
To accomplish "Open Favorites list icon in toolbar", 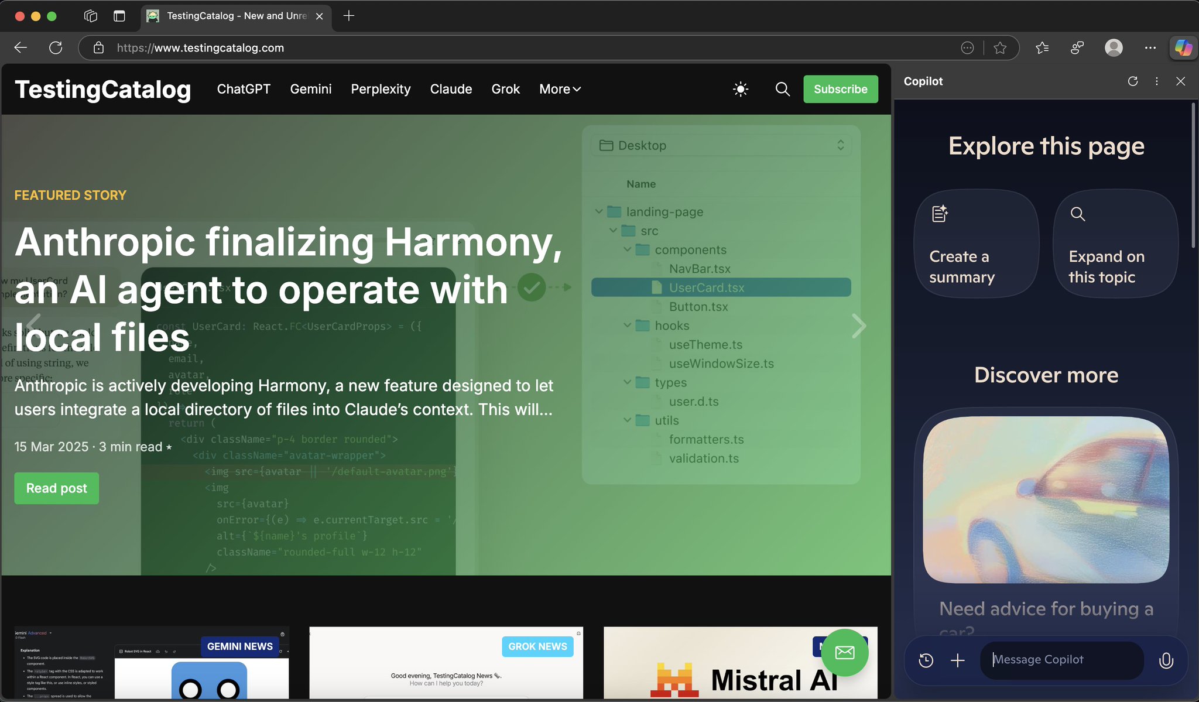I will tap(1042, 48).
